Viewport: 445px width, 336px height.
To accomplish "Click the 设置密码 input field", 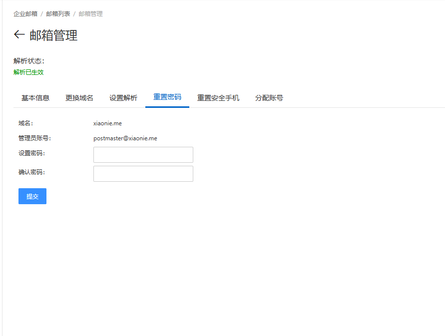I will [x=143, y=154].
